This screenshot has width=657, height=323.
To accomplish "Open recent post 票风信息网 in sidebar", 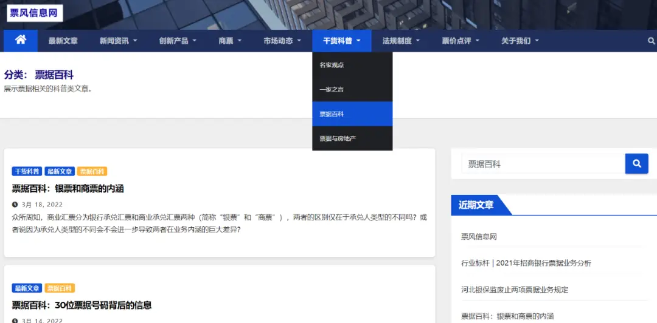I will tap(479, 237).
